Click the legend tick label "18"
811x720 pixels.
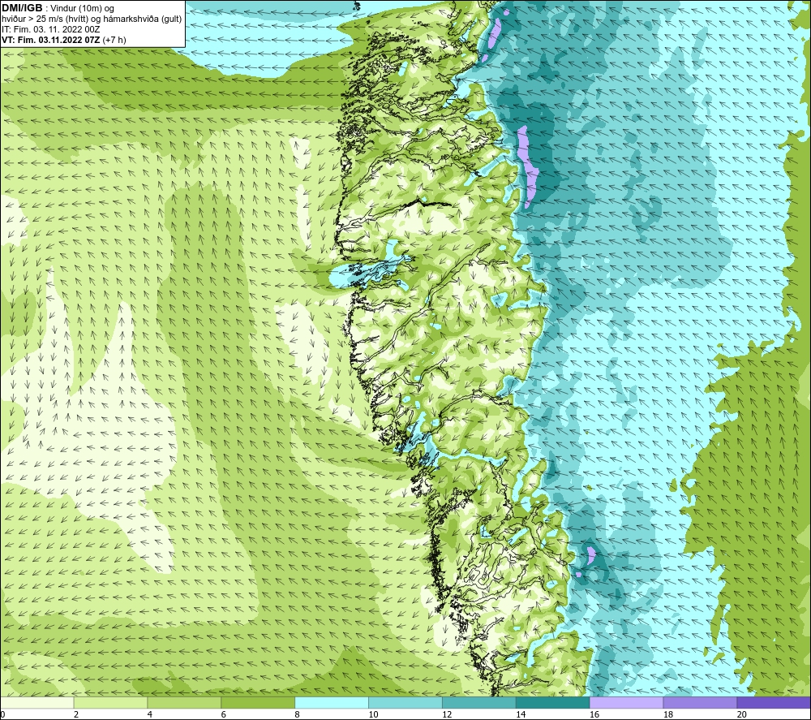667,714
